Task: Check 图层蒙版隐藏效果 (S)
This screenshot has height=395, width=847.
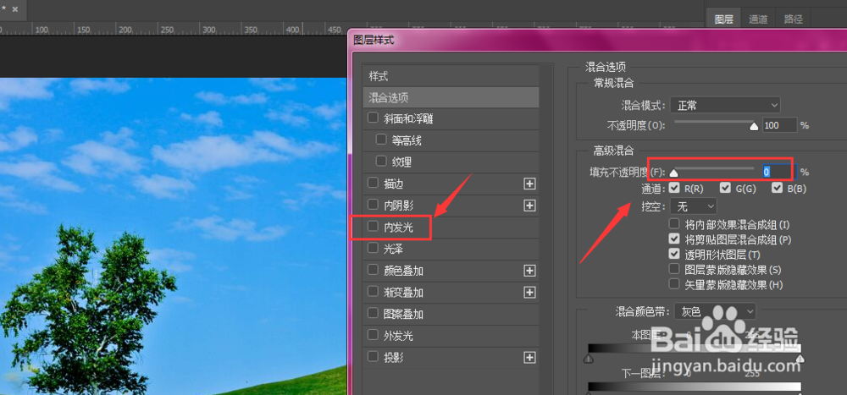Action: [674, 269]
